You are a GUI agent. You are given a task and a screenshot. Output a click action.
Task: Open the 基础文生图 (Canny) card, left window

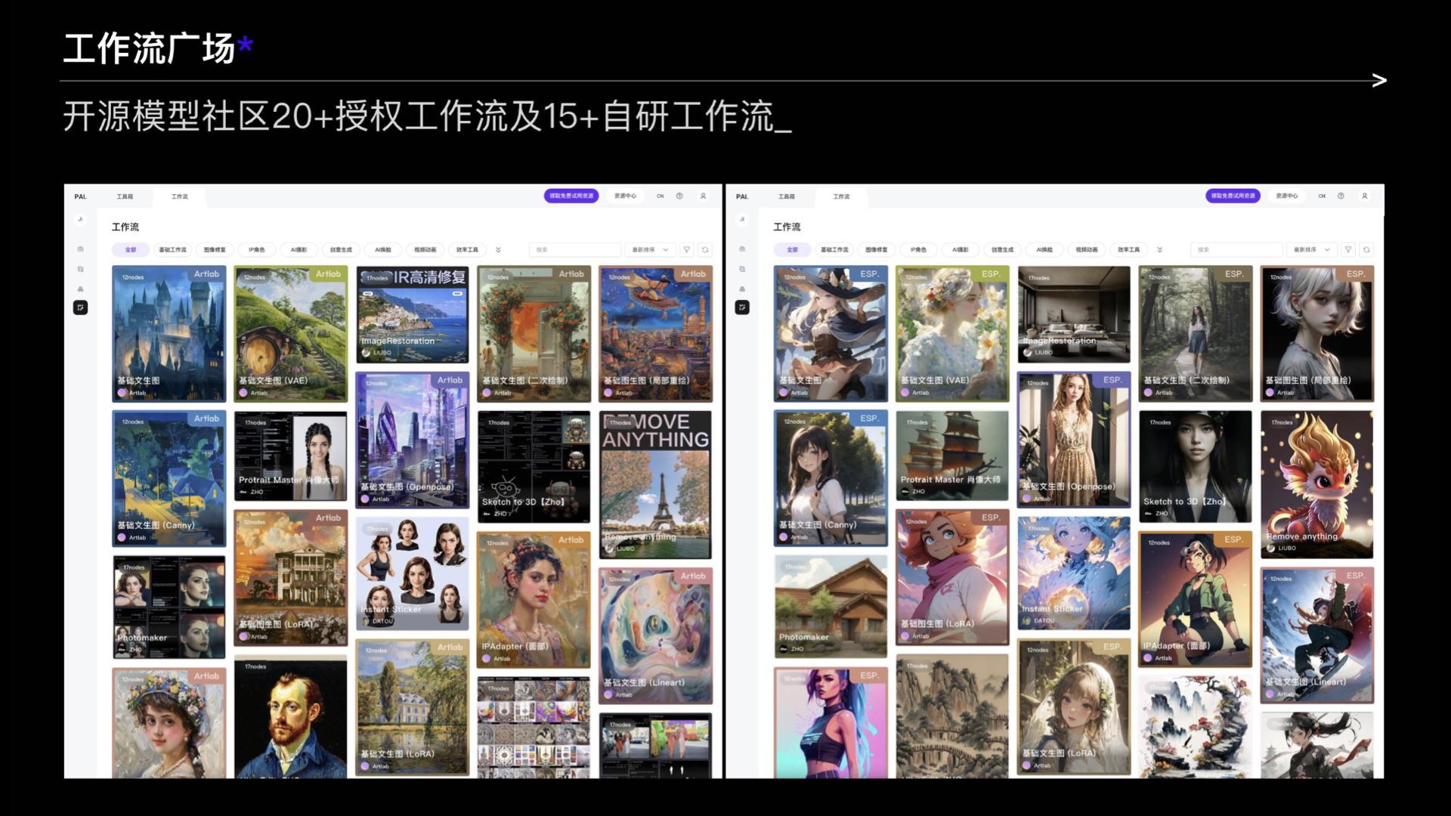point(169,479)
